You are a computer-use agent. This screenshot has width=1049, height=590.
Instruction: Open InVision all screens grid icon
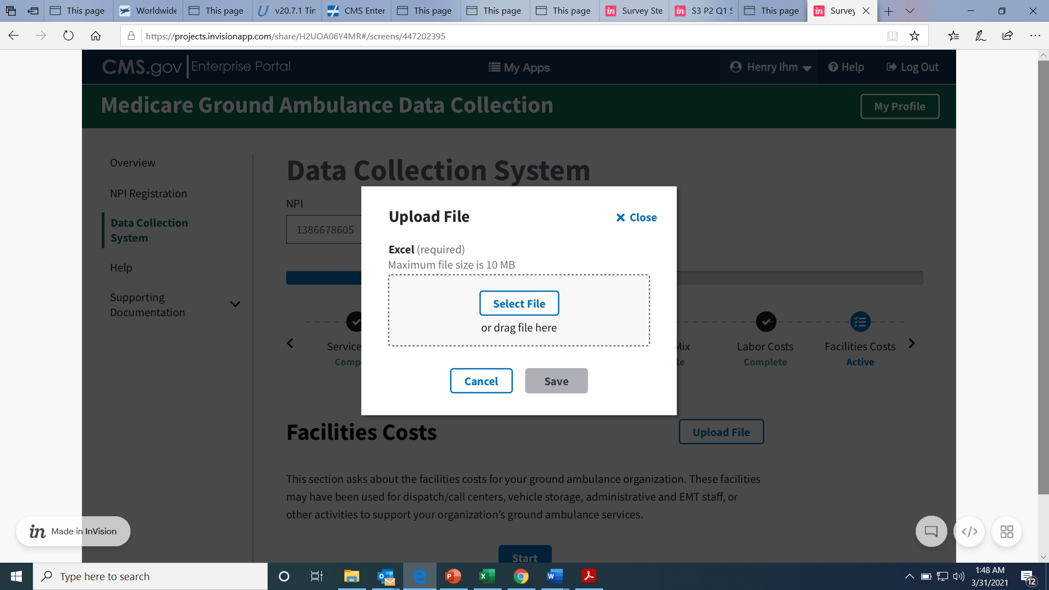point(1006,531)
